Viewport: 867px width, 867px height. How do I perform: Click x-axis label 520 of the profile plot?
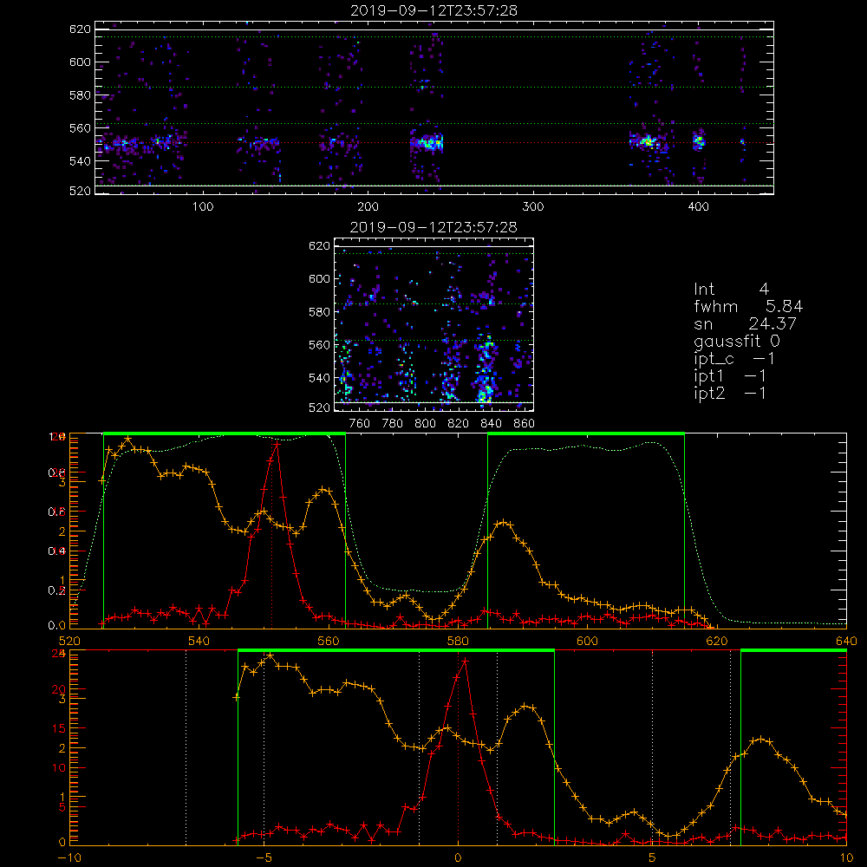[69, 642]
